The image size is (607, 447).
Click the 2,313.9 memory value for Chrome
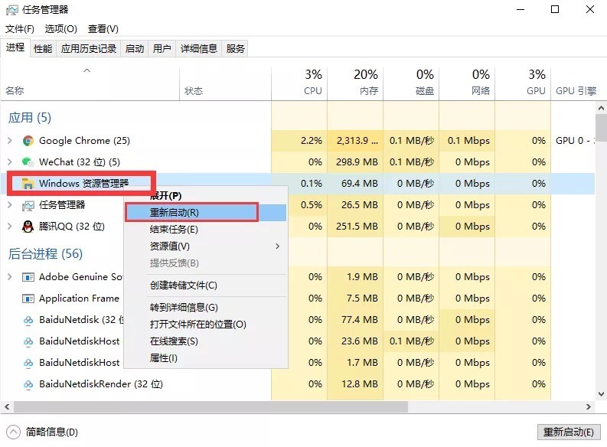(357, 141)
